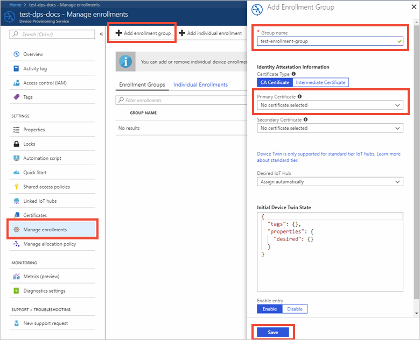Viewport: 420px width, 340px height.
Task: Set Enable entry to Disable
Action: [295, 309]
